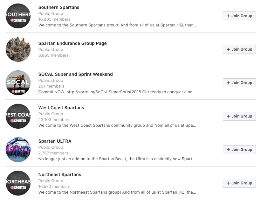This screenshot has height=200, width=261.
Task: Open the Spartan ULTRA group photo
Action: point(18,150)
